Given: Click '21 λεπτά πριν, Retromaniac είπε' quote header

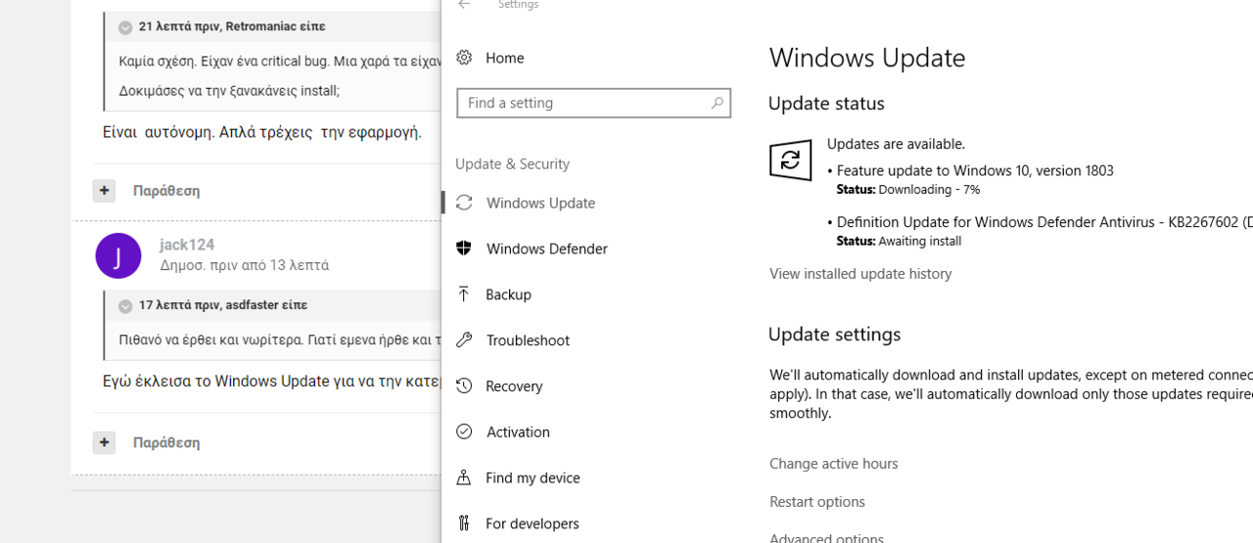Looking at the screenshot, I should click(x=232, y=26).
